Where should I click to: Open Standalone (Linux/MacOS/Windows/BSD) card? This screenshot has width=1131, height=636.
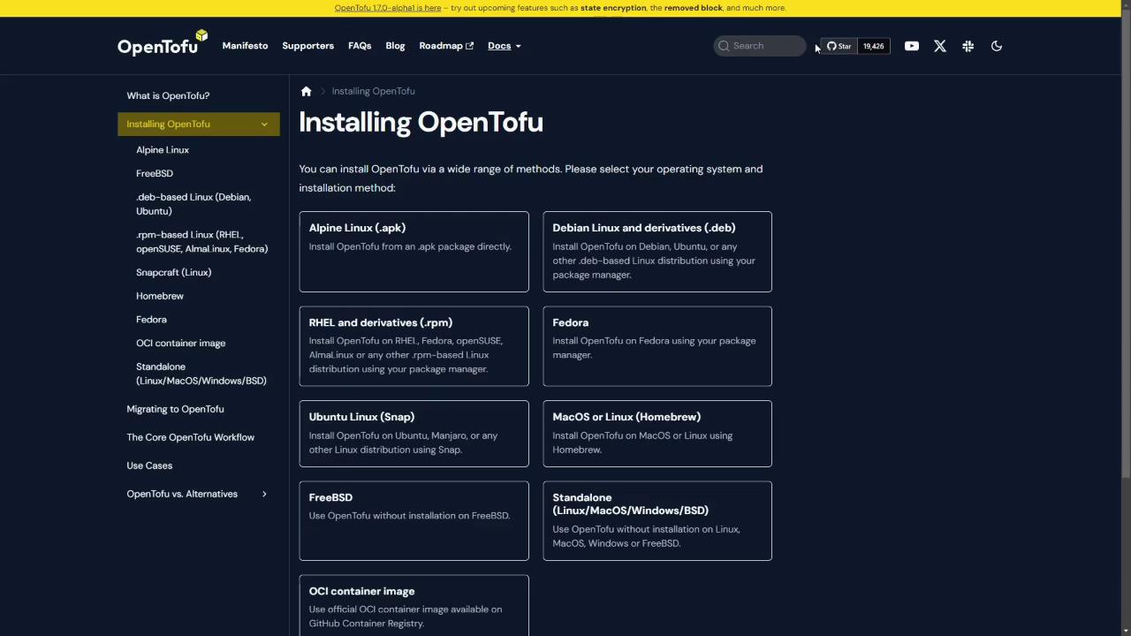[x=657, y=521]
